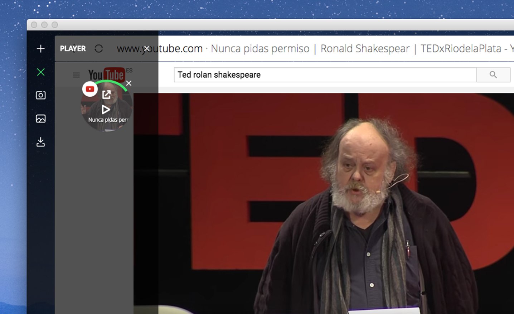Image resolution: width=514 pixels, height=314 pixels.
Task: Dismiss the video bubble with small X
Action: 129,83
